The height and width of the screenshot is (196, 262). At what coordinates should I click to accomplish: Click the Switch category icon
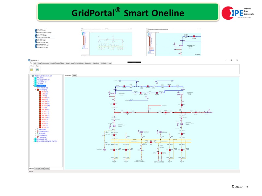38,129
